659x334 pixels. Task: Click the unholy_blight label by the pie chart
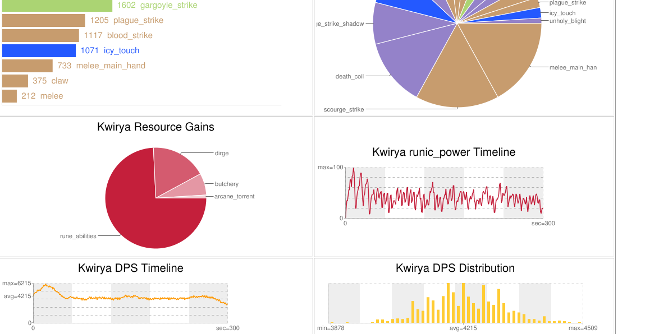[x=568, y=21]
